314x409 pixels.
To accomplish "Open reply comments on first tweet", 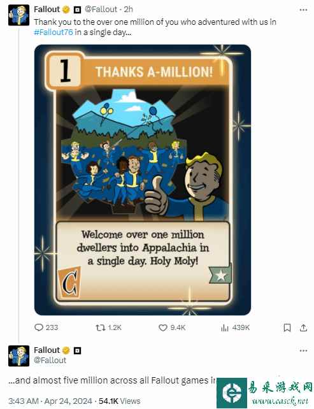I will click(x=46, y=327).
